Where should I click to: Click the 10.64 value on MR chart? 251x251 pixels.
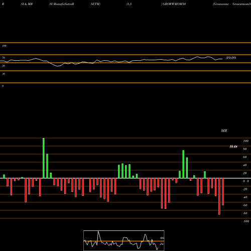(233, 147)
